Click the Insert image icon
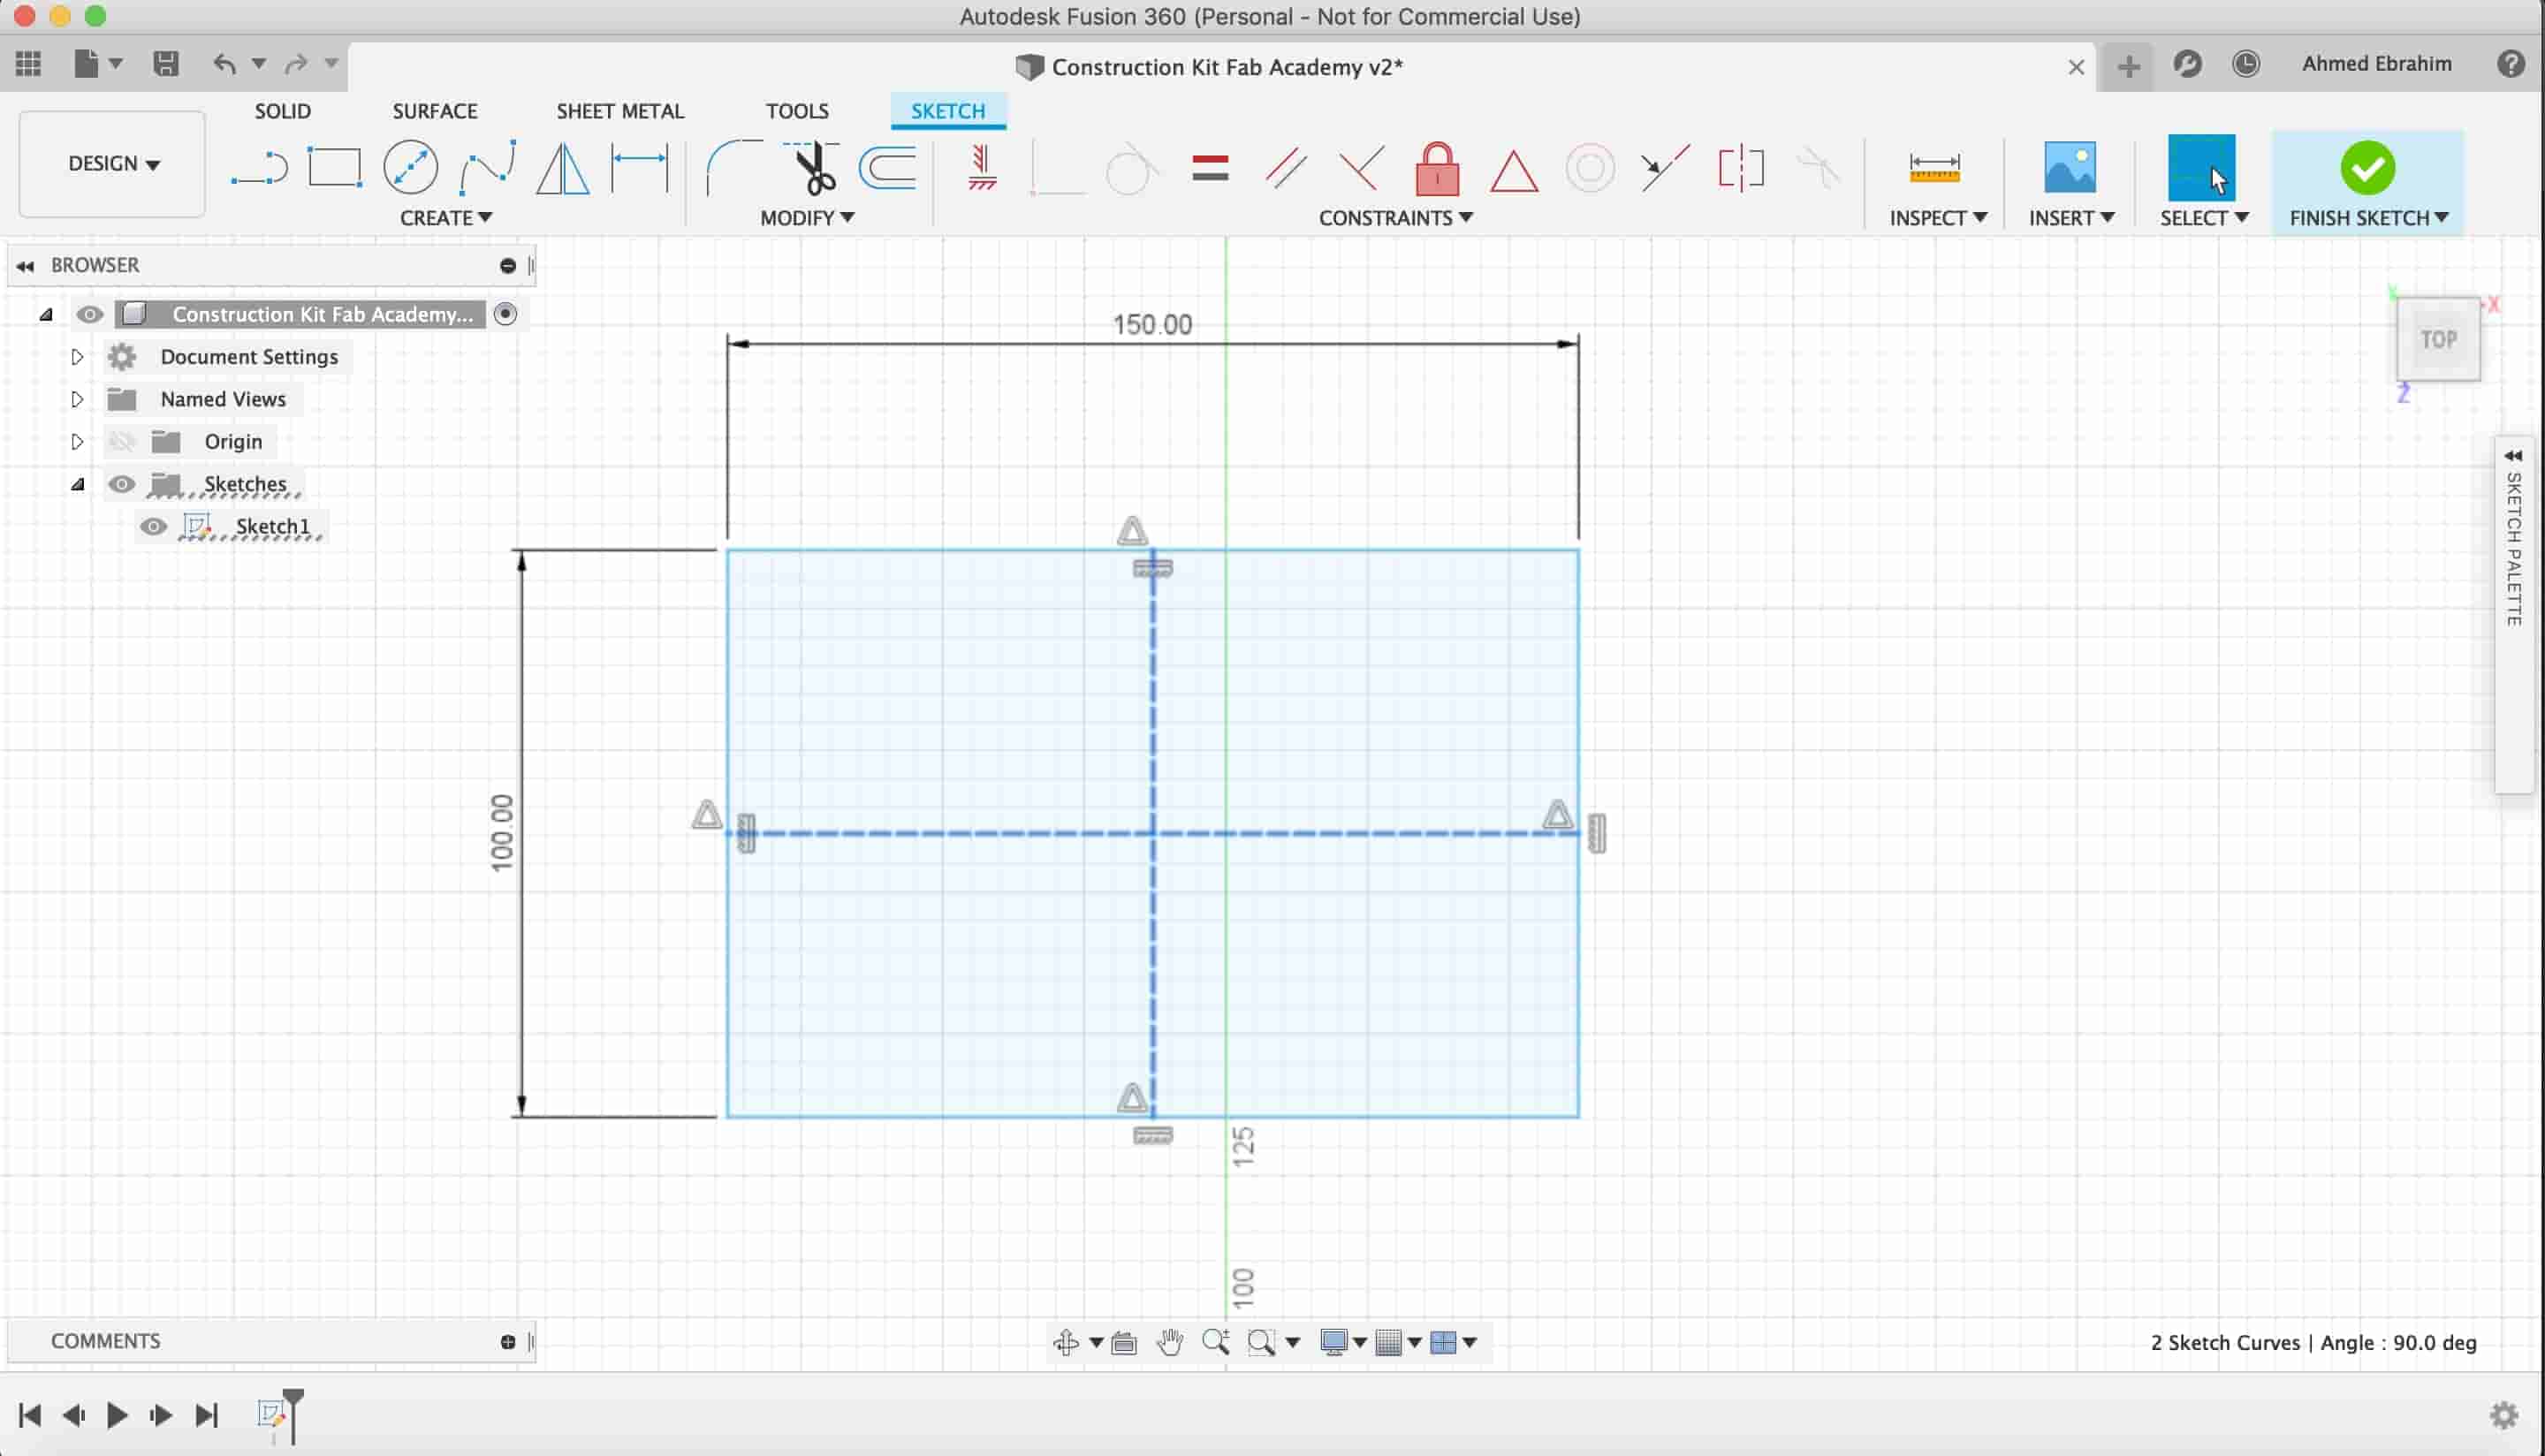Viewport: 2545px width, 1456px height. (2069, 167)
